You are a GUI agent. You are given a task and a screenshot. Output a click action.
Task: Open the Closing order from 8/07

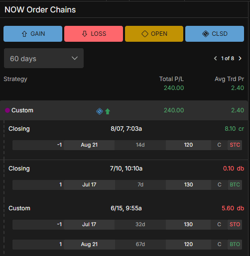126,129
